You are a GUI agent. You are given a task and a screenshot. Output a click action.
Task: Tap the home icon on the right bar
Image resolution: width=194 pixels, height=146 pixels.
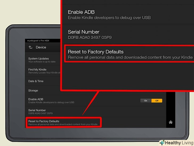pyautogui.click(x=171, y=122)
